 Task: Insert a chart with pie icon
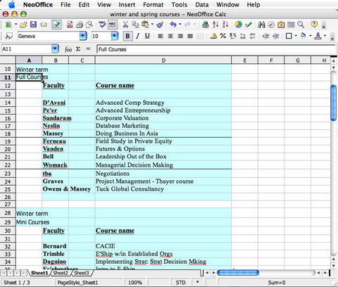pyautogui.click(x=238, y=25)
